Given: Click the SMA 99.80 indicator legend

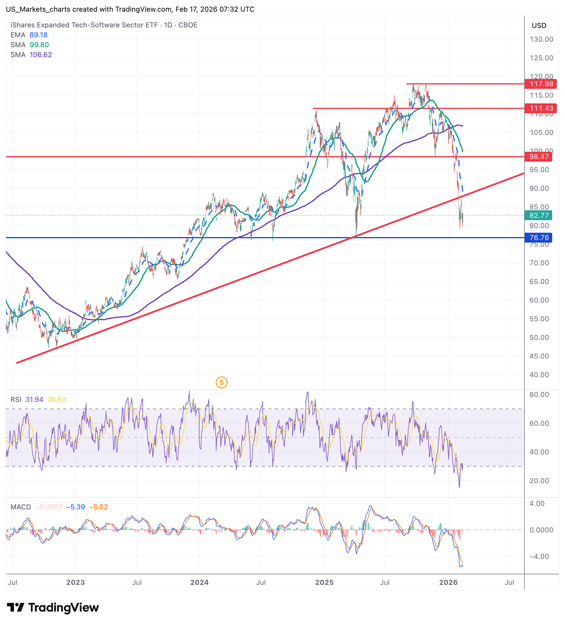Looking at the screenshot, I should pyautogui.click(x=29, y=45).
